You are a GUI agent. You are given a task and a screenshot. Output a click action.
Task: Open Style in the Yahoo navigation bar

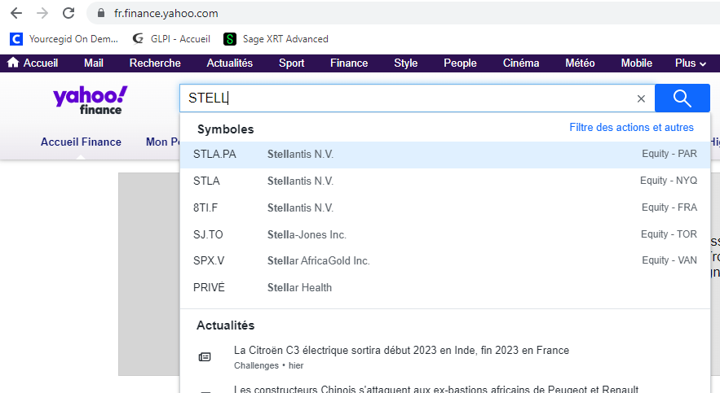406,63
